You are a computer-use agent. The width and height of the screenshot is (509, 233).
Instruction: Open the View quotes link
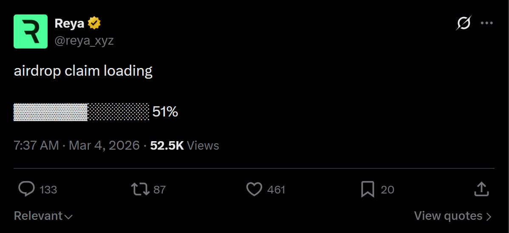click(452, 216)
